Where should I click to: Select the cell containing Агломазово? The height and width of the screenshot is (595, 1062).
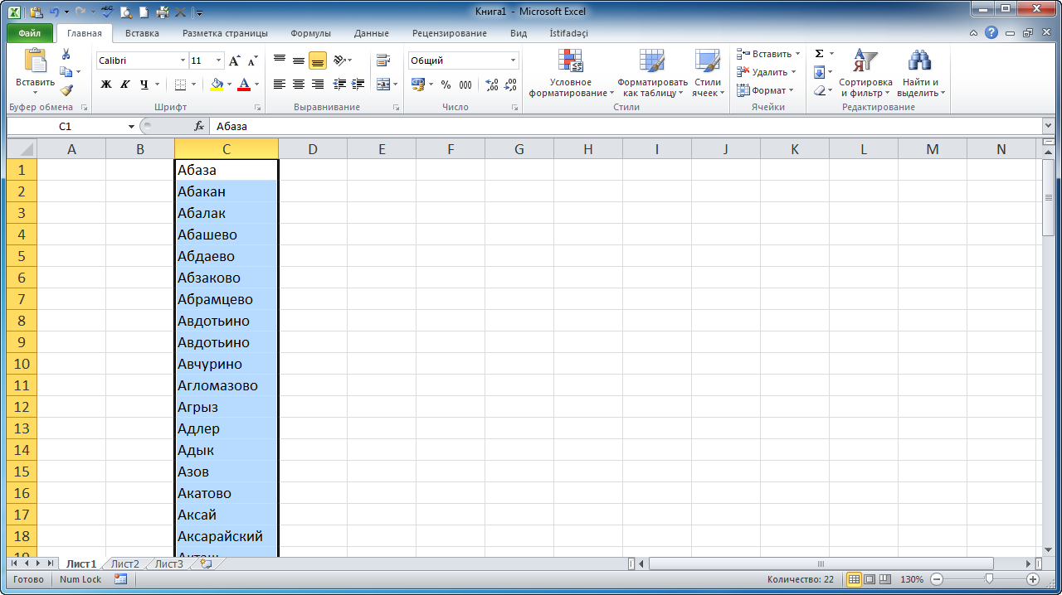pos(227,385)
